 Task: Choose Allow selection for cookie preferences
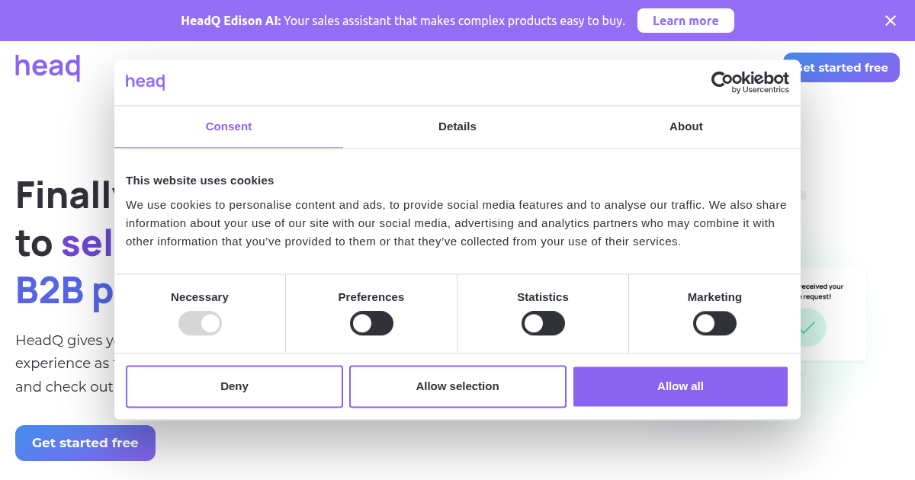457,386
